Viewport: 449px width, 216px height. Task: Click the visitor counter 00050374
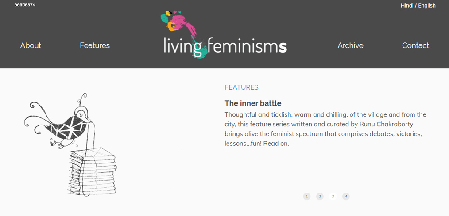[x=25, y=5]
